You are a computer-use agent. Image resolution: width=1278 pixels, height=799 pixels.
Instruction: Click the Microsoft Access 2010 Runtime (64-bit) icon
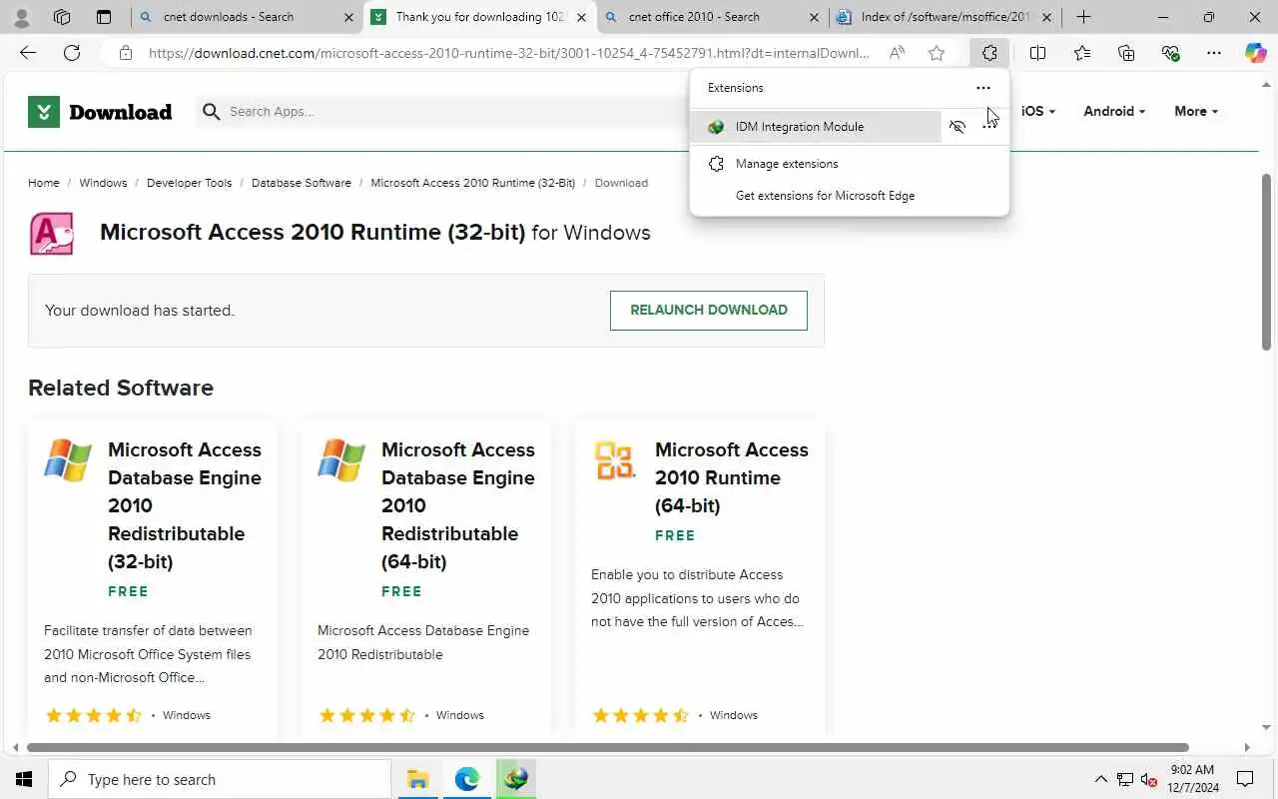[x=614, y=460]
